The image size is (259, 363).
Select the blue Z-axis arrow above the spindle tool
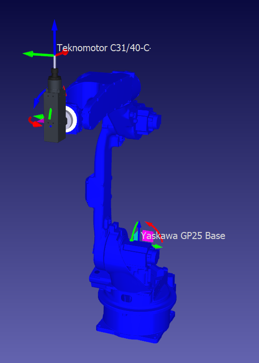[54, 37]
